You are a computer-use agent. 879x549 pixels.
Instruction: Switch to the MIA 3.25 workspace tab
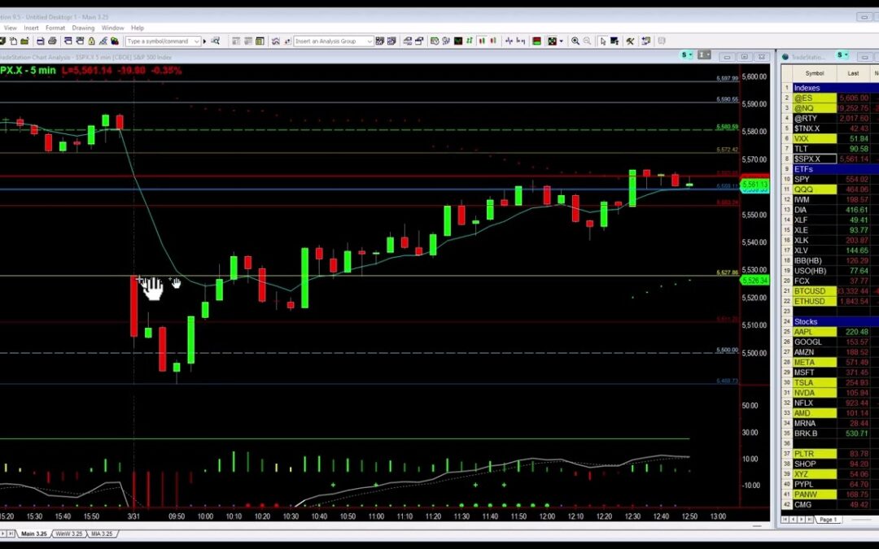click(x=101, y=534)
